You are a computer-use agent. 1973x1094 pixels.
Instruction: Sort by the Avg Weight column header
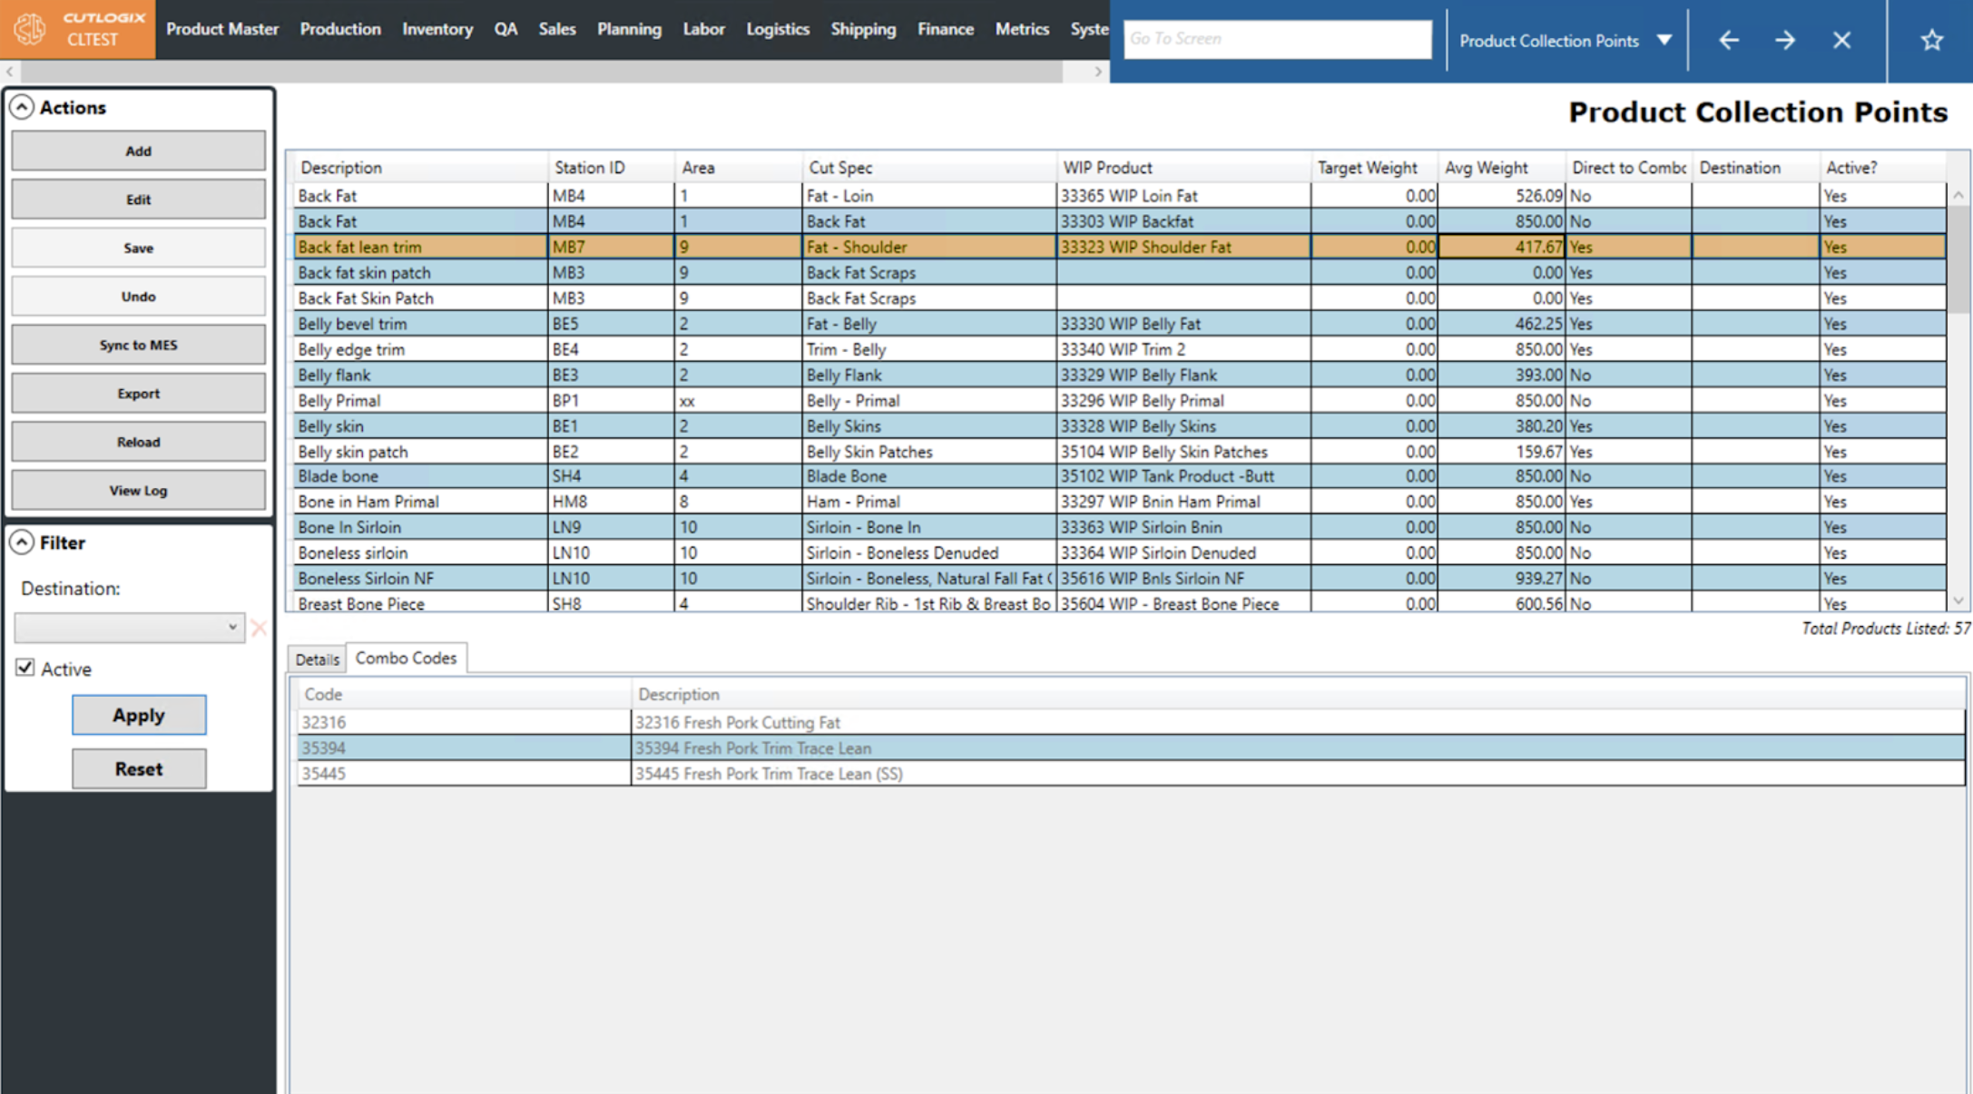(1487, 168)
